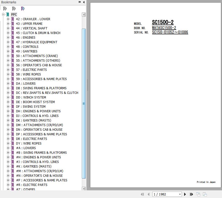This screenshot has height=198, width=222.
Task: Expand DF : SWING SYSTEM bookmark
Action: (8, 106)
